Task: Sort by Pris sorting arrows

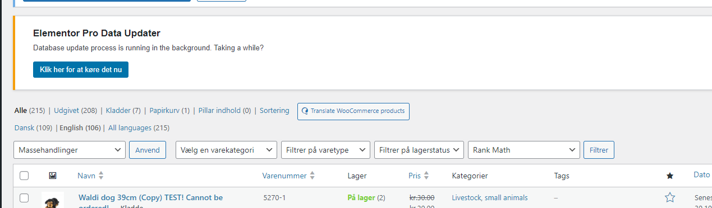Action: 426,176
